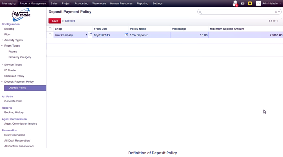Switch to the Human Resources menu
The width and height of the screenshot is (283, 157).
tap(121, 4)
